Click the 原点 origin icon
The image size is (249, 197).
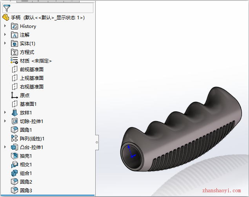[x=14, y=95]
